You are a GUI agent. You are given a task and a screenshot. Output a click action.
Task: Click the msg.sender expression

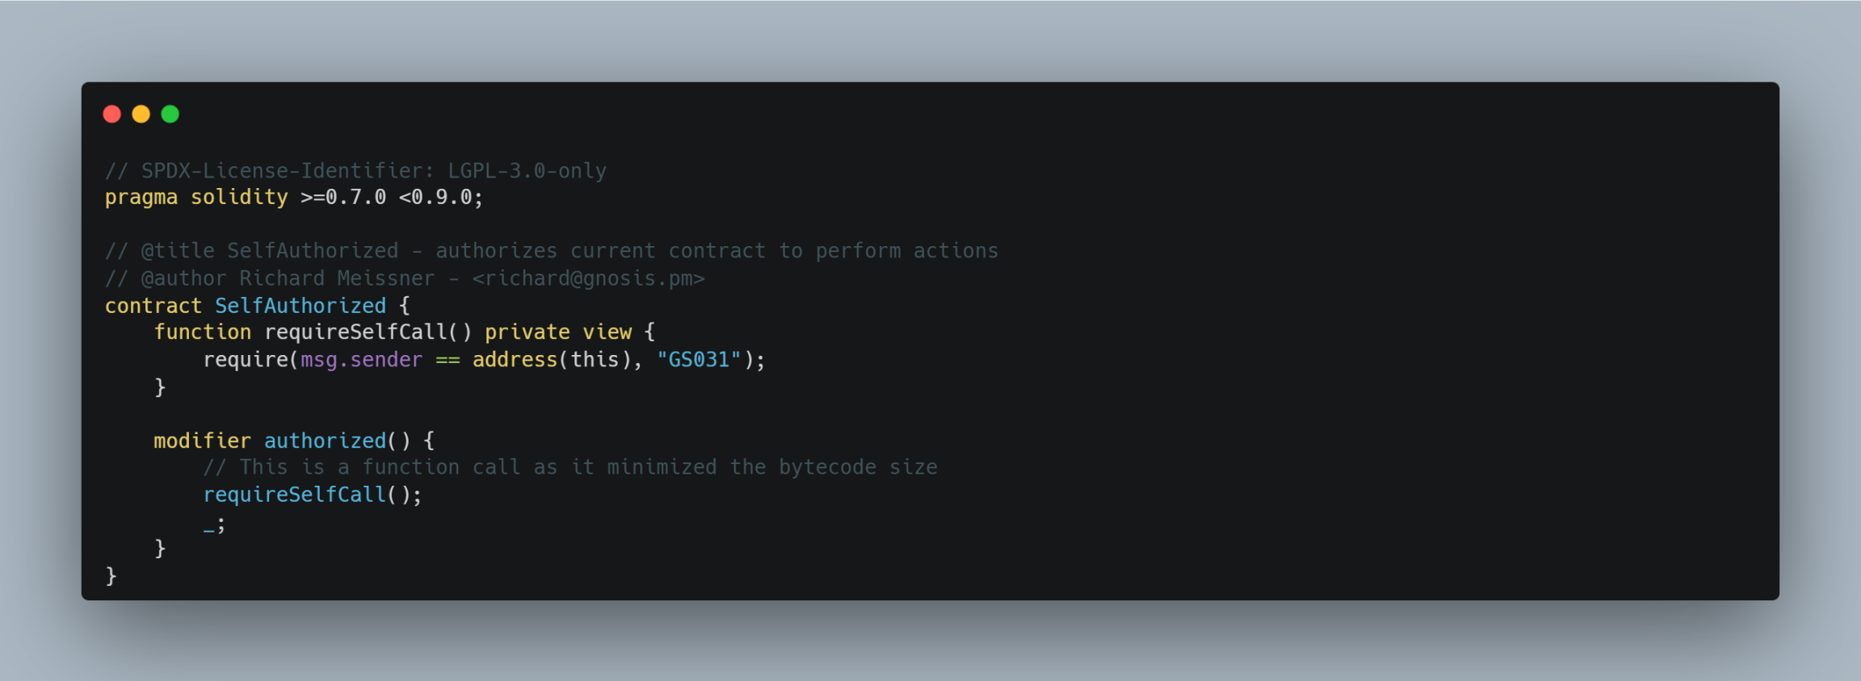coord(361,360)
